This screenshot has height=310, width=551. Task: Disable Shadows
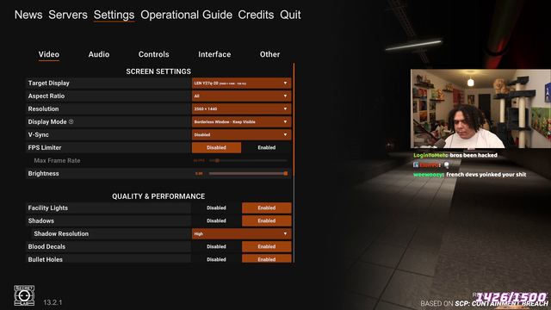pos(216,220)
